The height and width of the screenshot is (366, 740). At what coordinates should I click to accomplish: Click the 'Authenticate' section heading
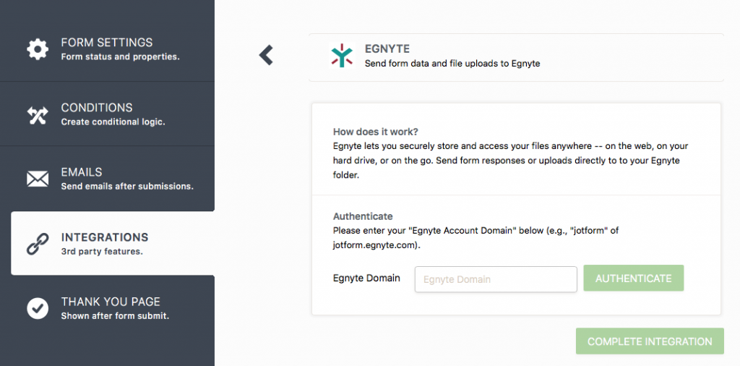tap(363, 216)
